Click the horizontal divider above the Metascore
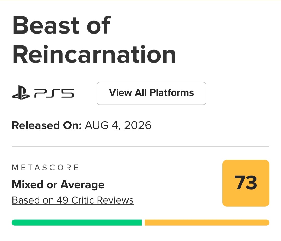The width and height of the screenshot is (281, 241). 140,146
